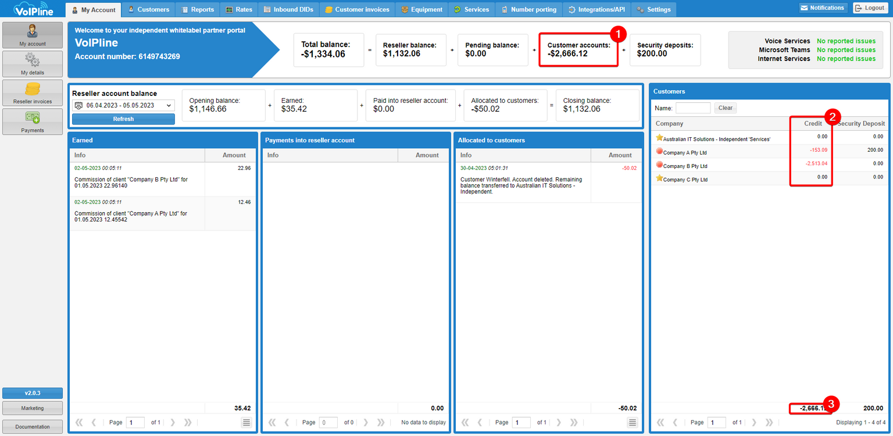Open Earned panel grid menu icon

point(247,423)
